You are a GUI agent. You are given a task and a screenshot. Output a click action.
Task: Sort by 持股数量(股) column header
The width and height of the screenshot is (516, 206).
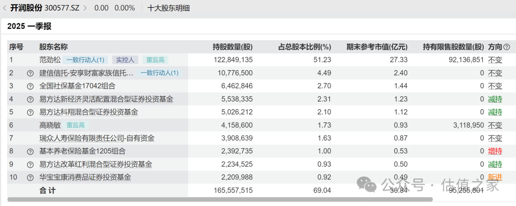232,47
